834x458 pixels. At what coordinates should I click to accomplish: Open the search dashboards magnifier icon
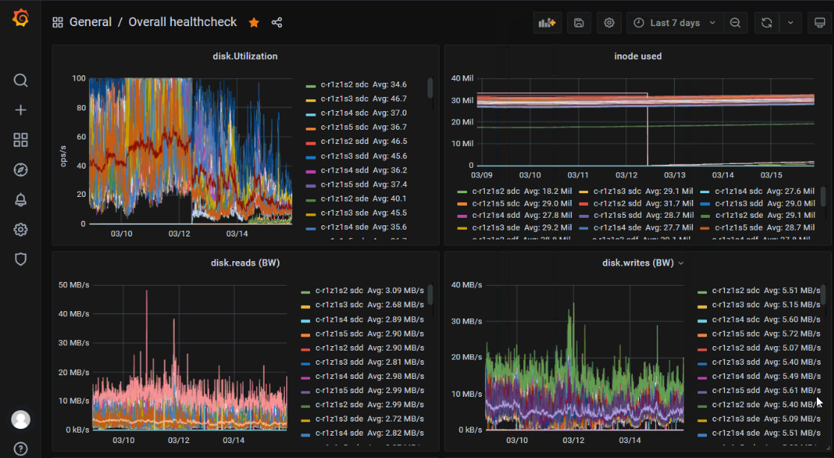(x=20, y=81)
